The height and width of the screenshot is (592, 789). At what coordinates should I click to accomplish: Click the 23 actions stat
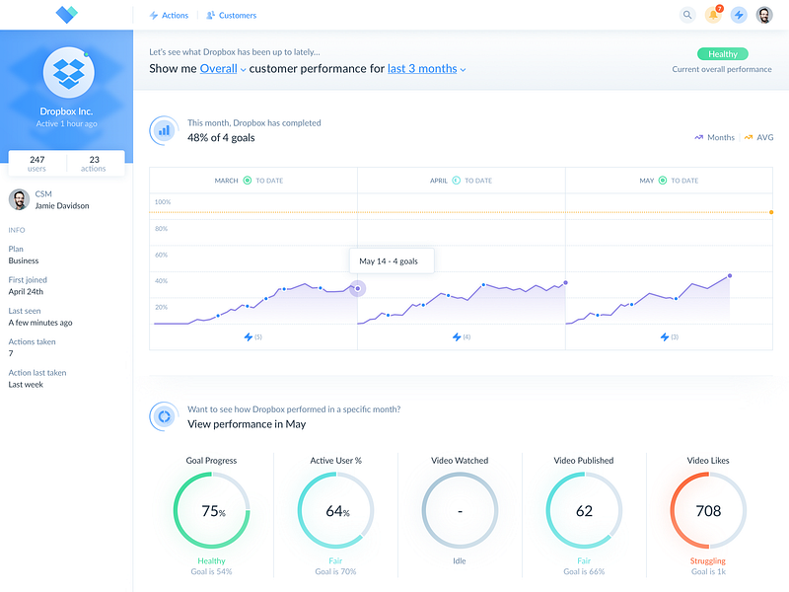coord(94,164)
